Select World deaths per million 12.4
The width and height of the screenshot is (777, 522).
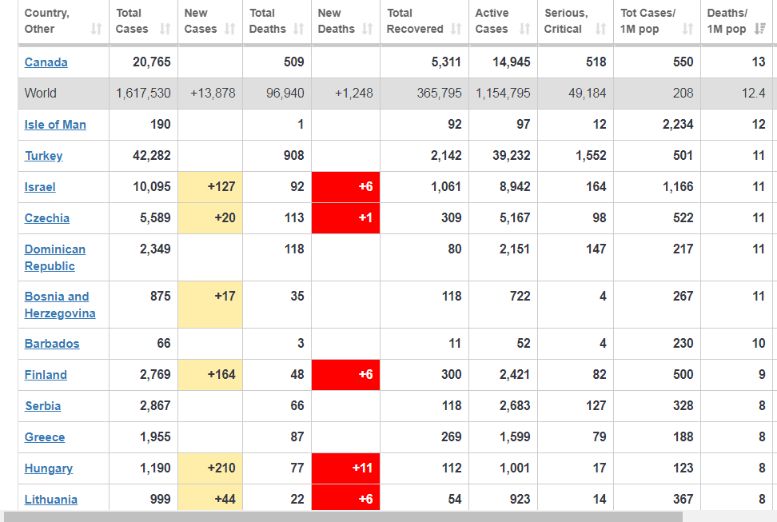pyautogui.click(x=753, y=94)
